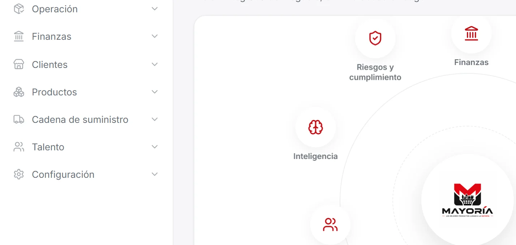
Task: Click the truck icon beside Cadena de suministro
Action: coord(19,119)
